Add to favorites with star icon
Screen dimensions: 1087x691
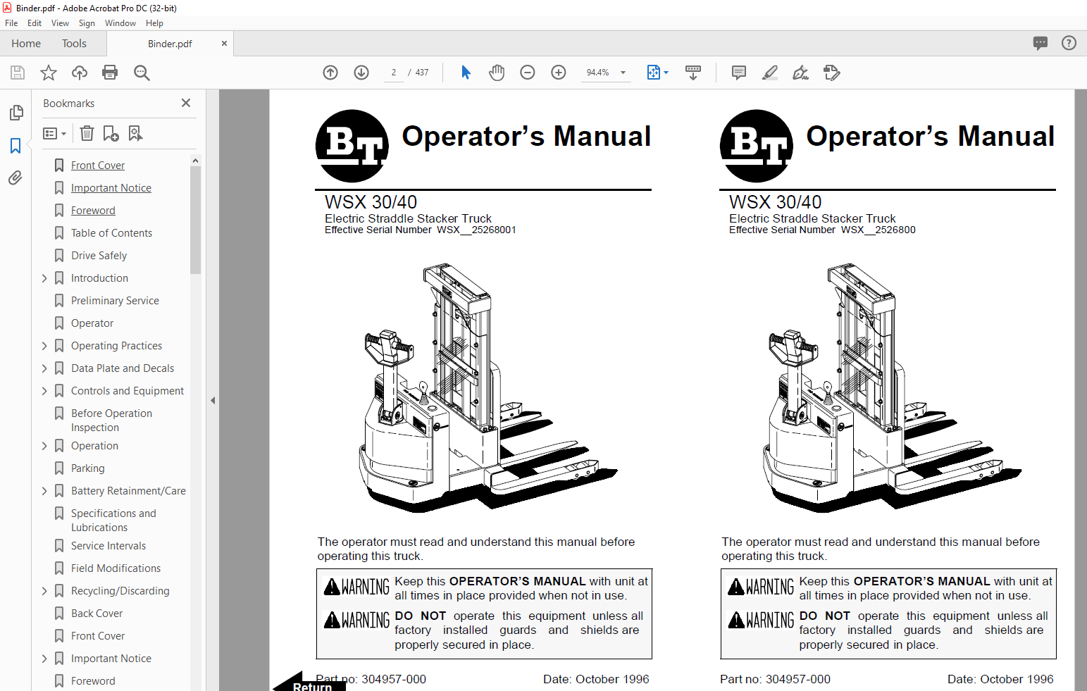click(x=49, y=73)
